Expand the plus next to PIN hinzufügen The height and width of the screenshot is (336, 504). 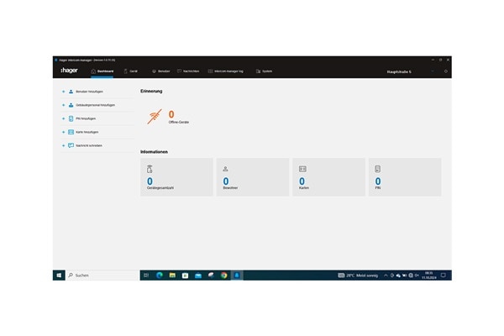coord(62,118)
